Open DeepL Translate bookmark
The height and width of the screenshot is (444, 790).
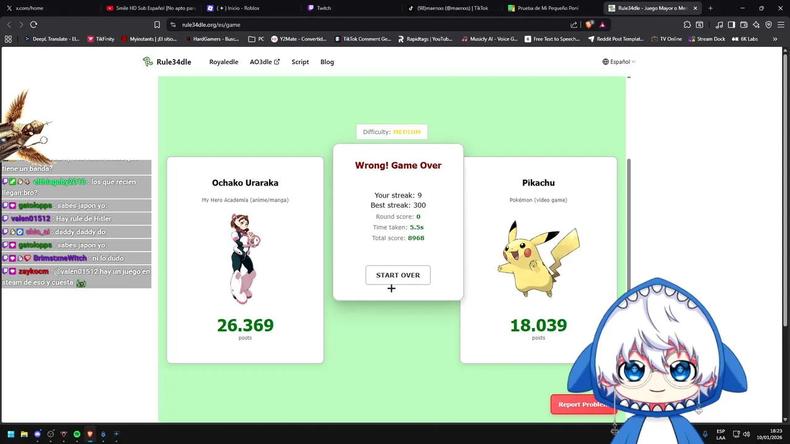pyautogui.click(x=51, y=39)
